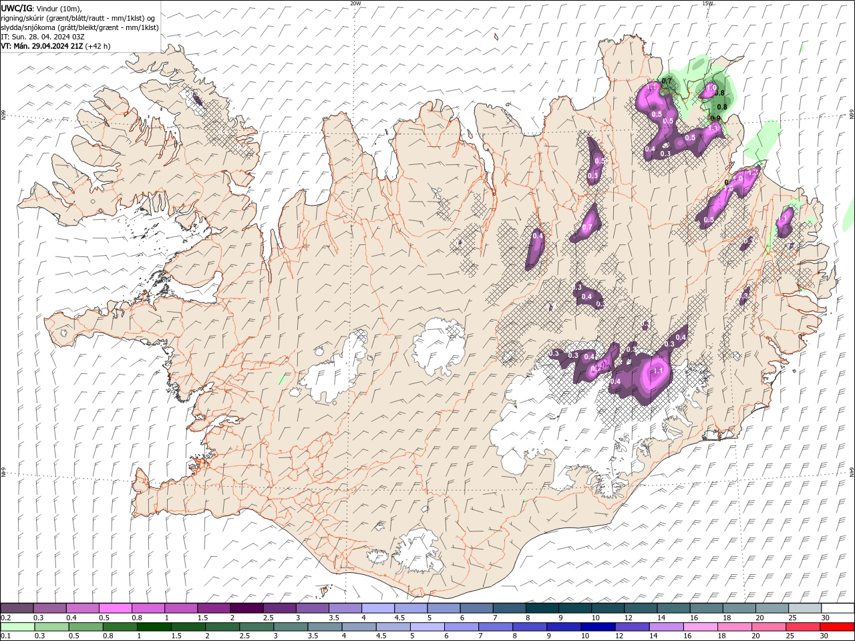Select the pale lavender 4 swatch, upper legend row
The width and height of the screenshot is (855, 641).
pyautogui.click(x=377, y=608)
